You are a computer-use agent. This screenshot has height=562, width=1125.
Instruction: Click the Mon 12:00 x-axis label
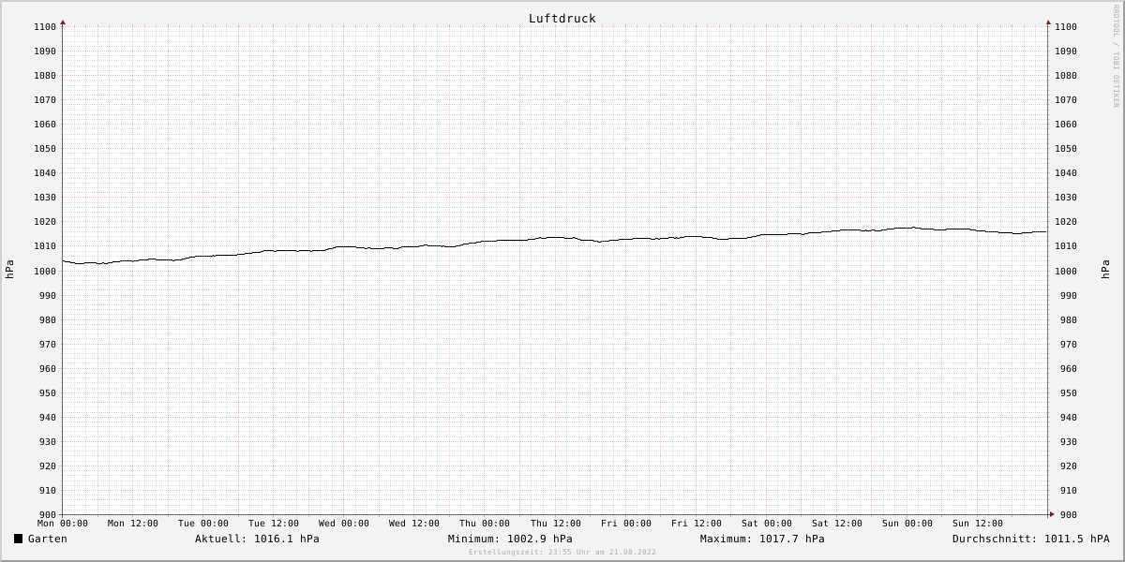[x=133, y=524]
